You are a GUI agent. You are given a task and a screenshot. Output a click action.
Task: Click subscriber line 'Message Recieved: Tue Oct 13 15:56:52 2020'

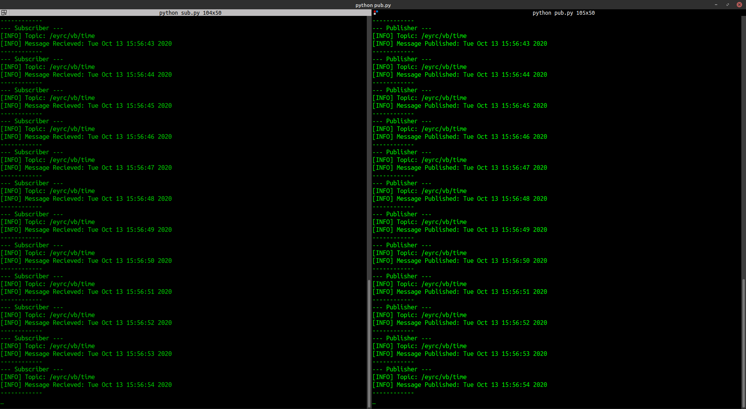86,323
